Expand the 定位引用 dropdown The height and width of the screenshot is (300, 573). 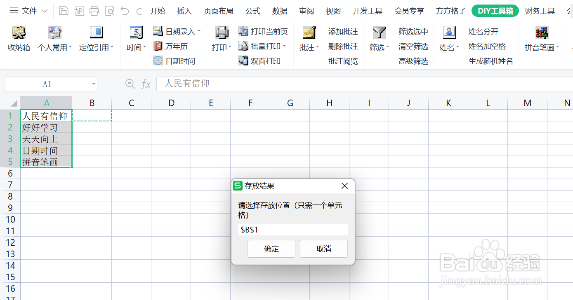[112, 47]
